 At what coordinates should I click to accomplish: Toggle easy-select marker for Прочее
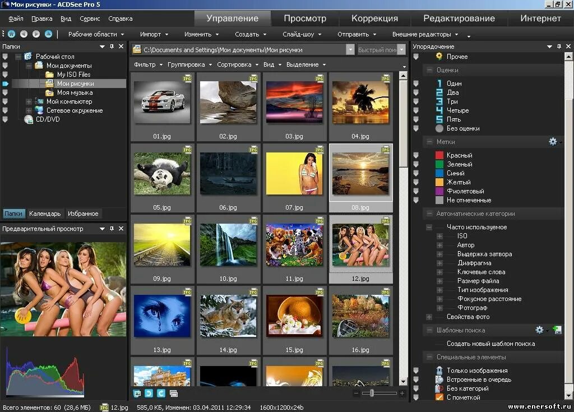(416, 57)
